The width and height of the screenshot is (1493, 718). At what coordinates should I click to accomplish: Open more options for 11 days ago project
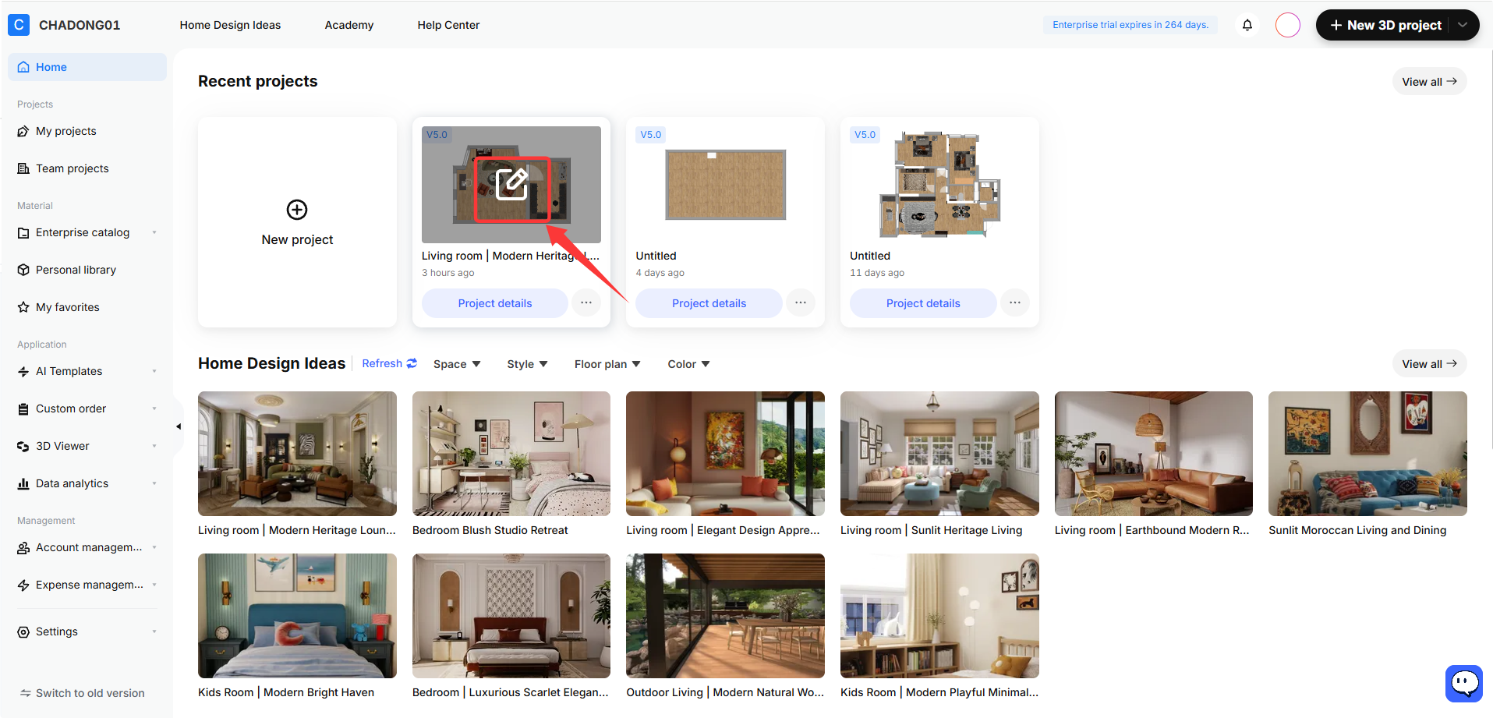1015,302
